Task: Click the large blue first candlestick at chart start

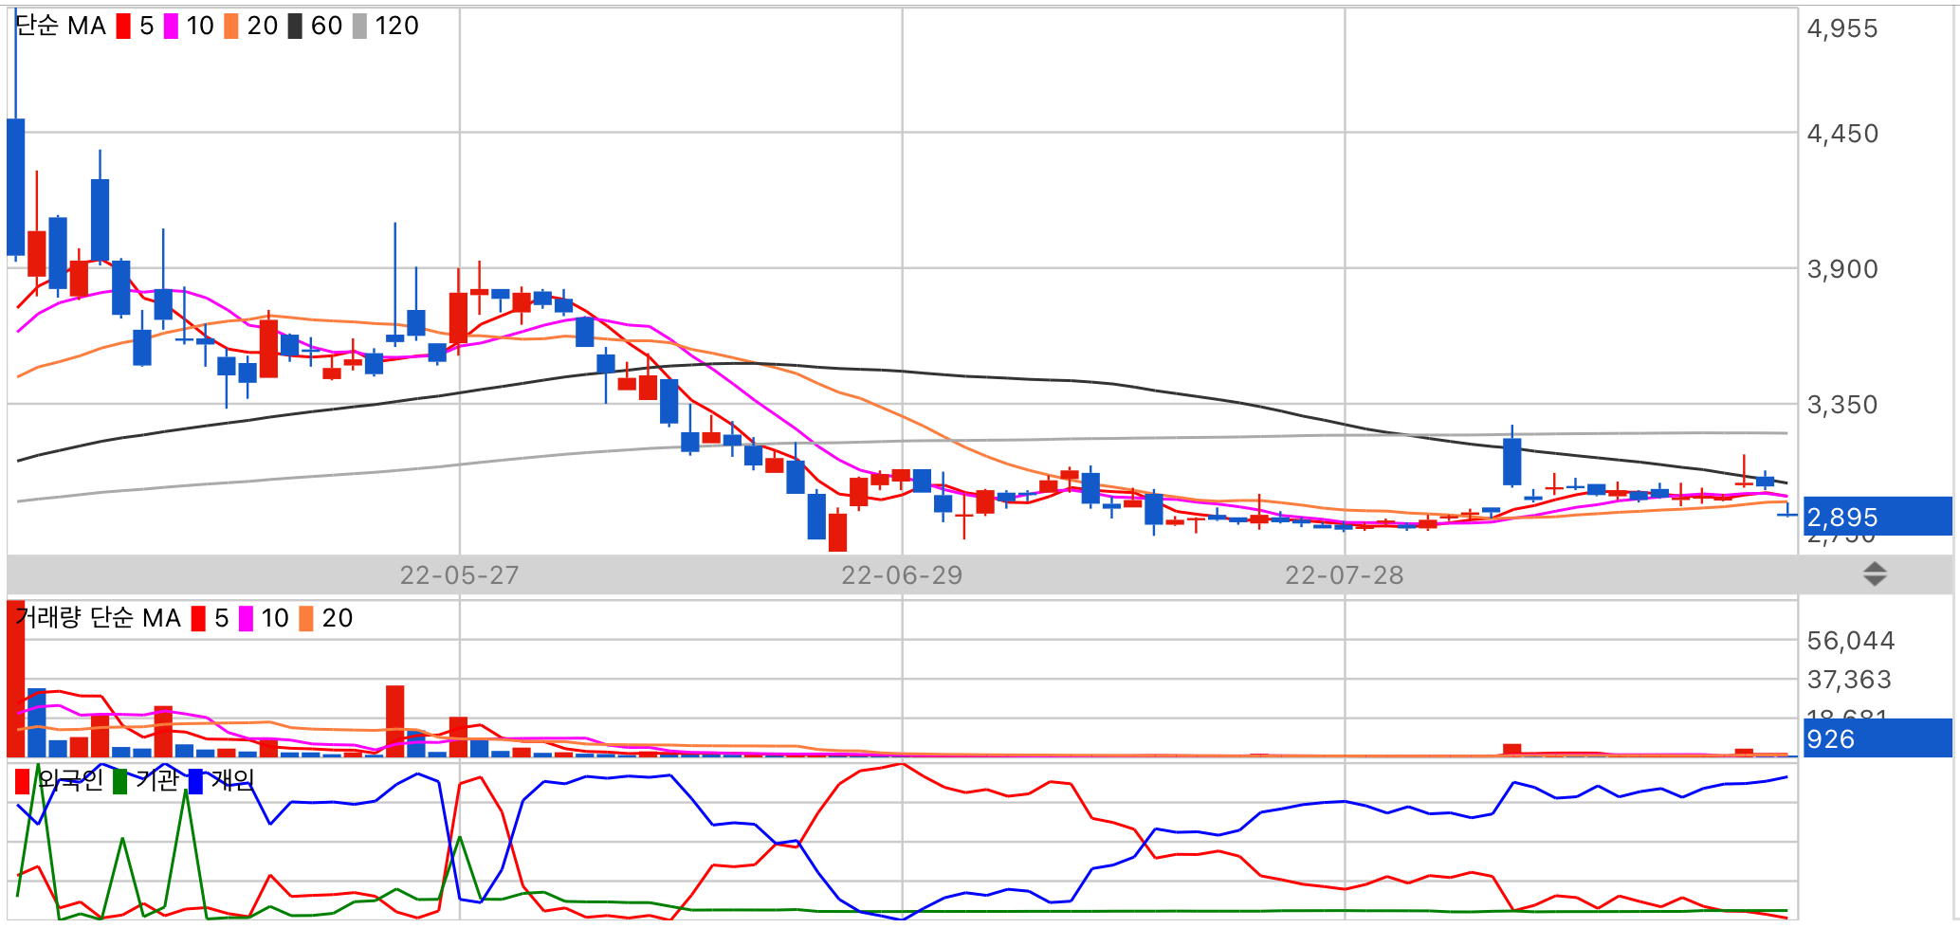Action: coord(16,187)
